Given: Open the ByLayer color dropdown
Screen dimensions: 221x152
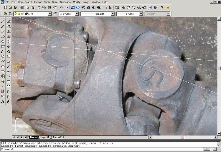Looking at the screenshot, I should point(77,14).
